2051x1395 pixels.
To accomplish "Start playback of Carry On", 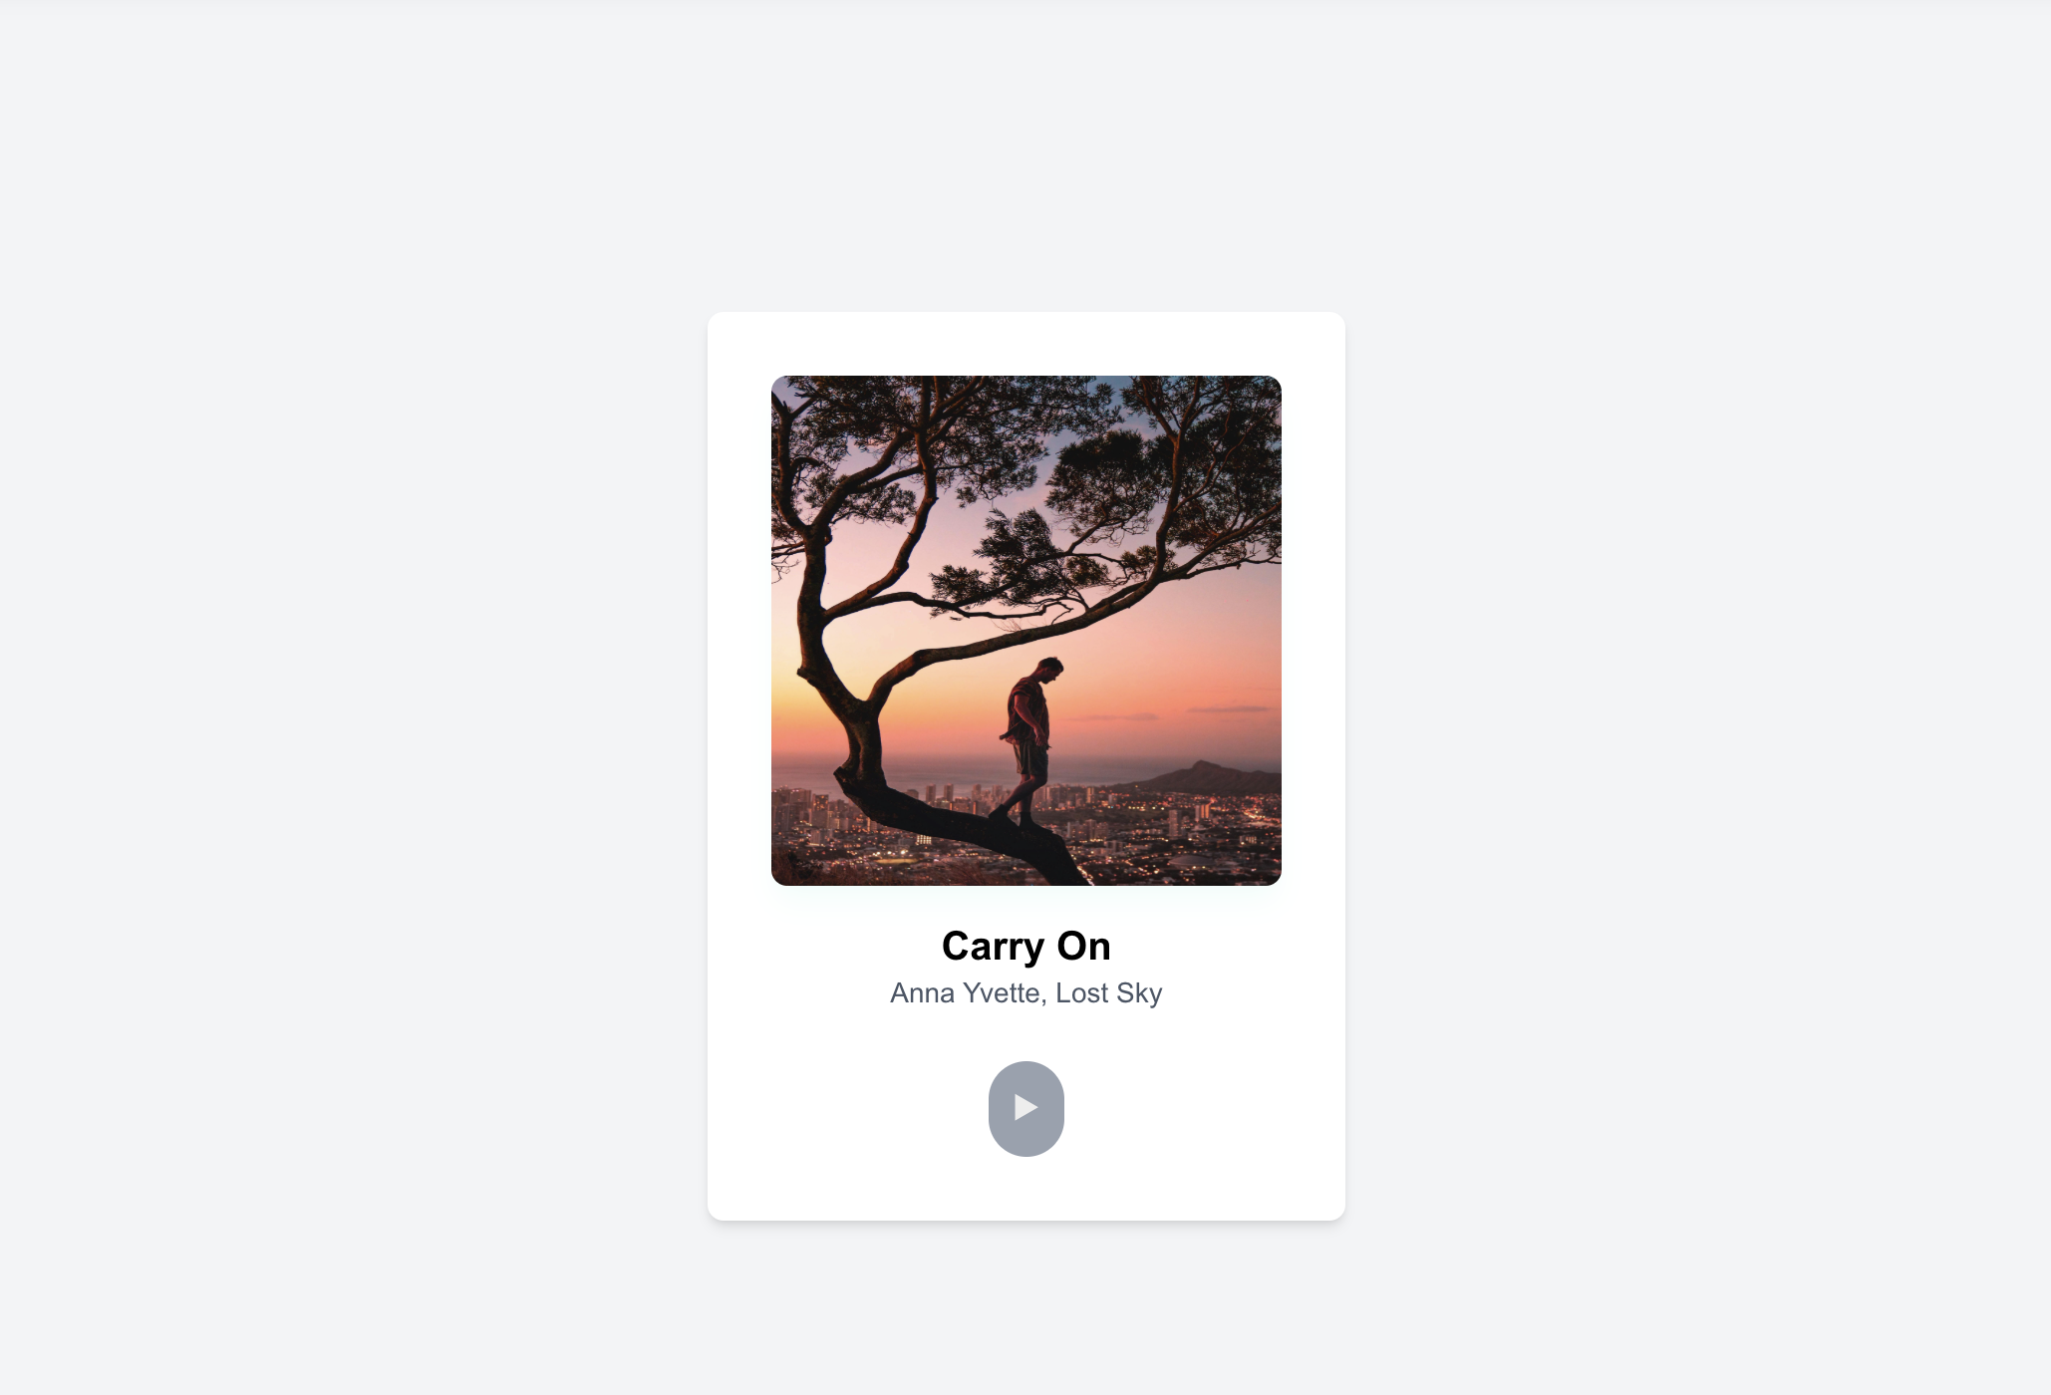I will [1025, 1108].
